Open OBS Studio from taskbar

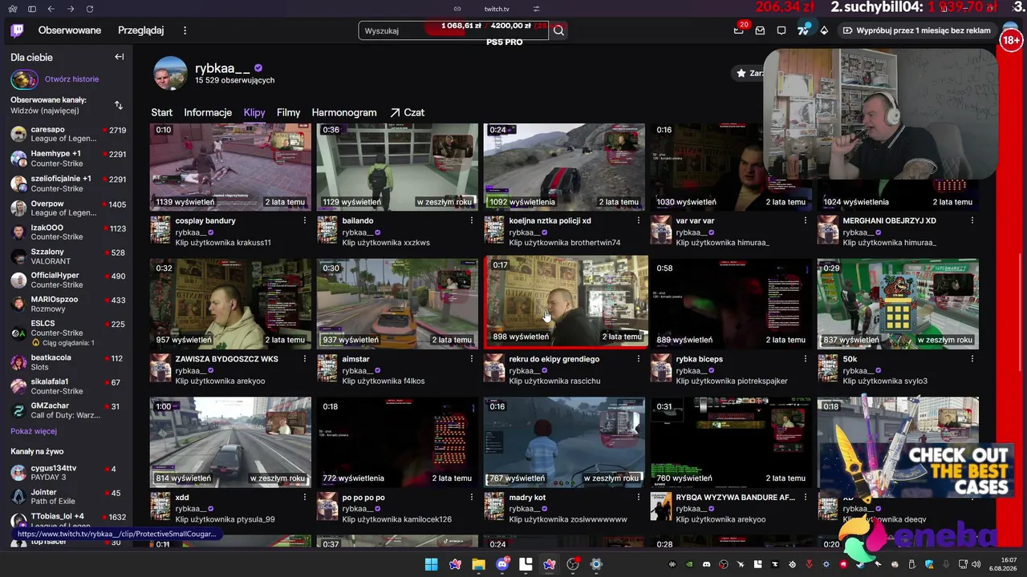[573, 564]
